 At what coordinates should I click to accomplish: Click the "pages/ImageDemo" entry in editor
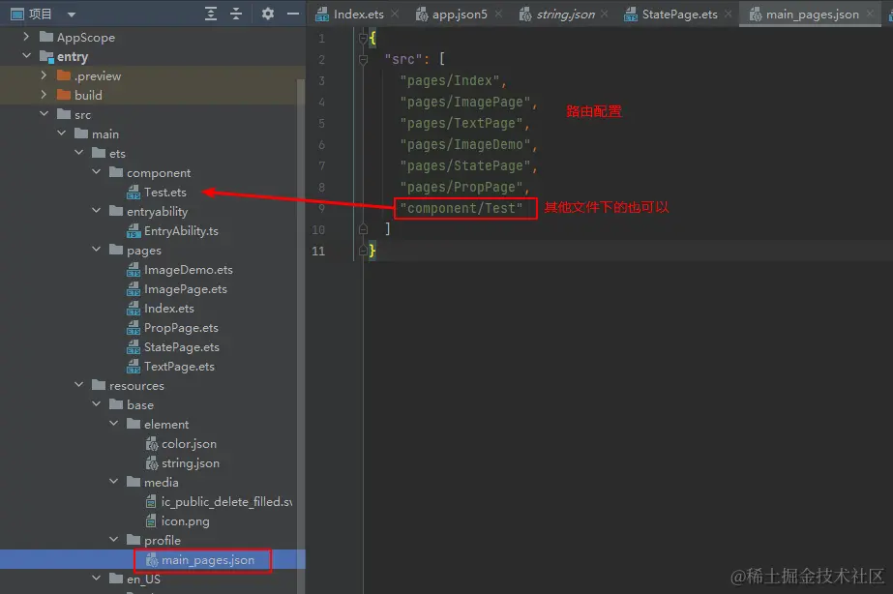[x=465, y=145]
